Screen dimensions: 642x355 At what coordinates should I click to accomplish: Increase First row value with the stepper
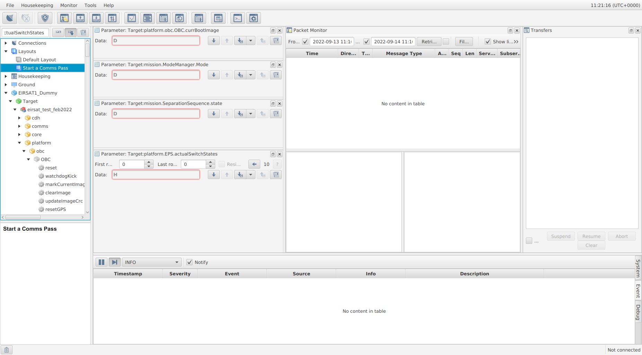point(149,162)
